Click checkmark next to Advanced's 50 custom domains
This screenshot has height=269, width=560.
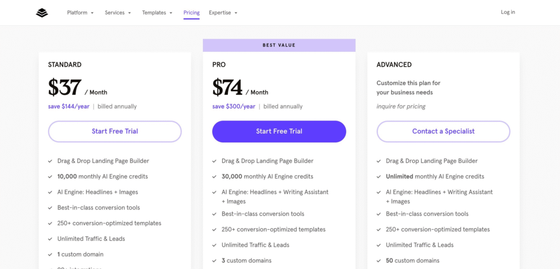[379, 261]
